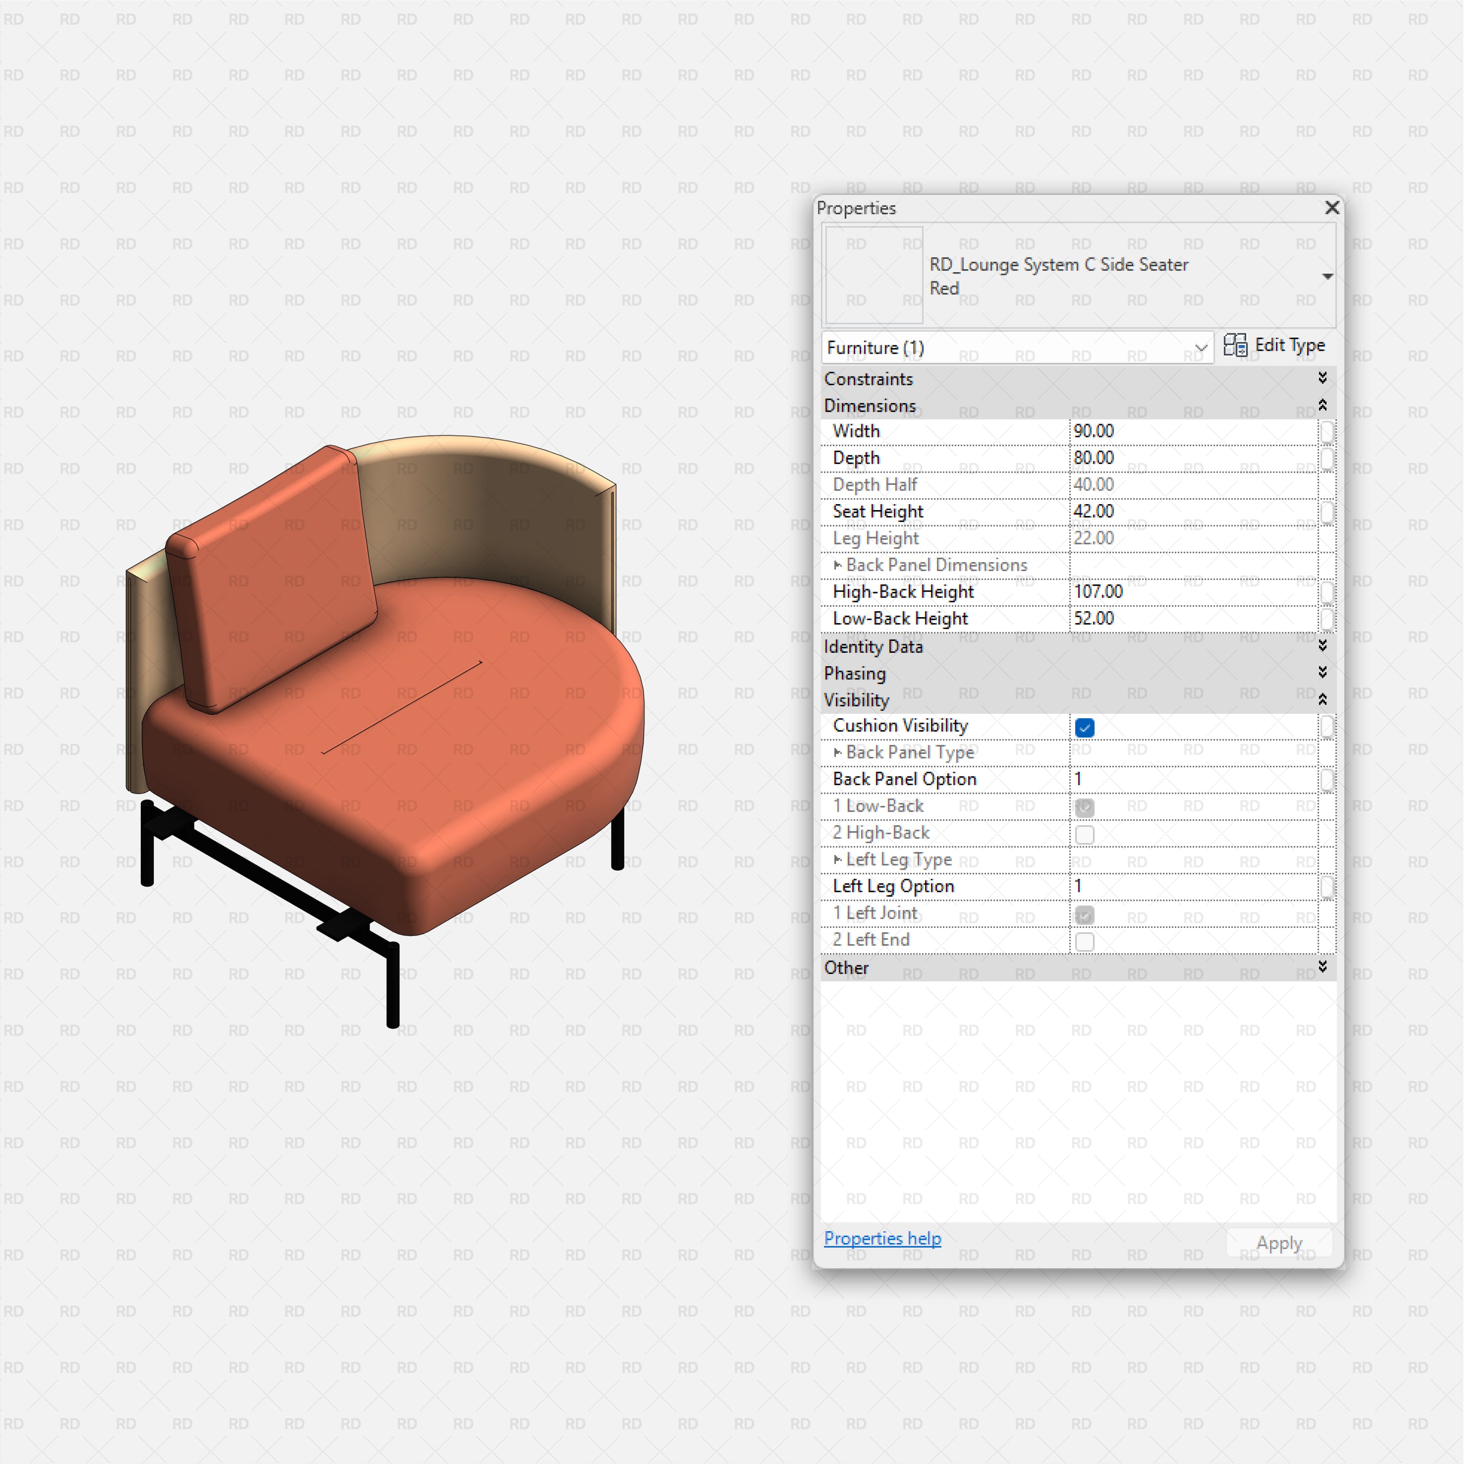Expand the Left Leg Type group

(x=837, y=859)
